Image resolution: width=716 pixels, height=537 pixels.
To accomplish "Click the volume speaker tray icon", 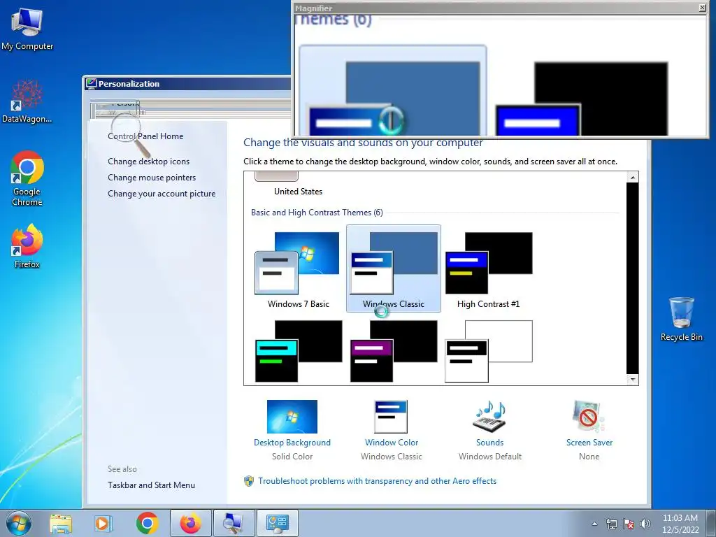I will click(x=645, y=524).
